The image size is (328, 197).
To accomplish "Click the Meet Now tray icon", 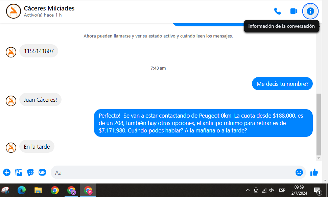I will pyautogui.click(x=256, y=190).
